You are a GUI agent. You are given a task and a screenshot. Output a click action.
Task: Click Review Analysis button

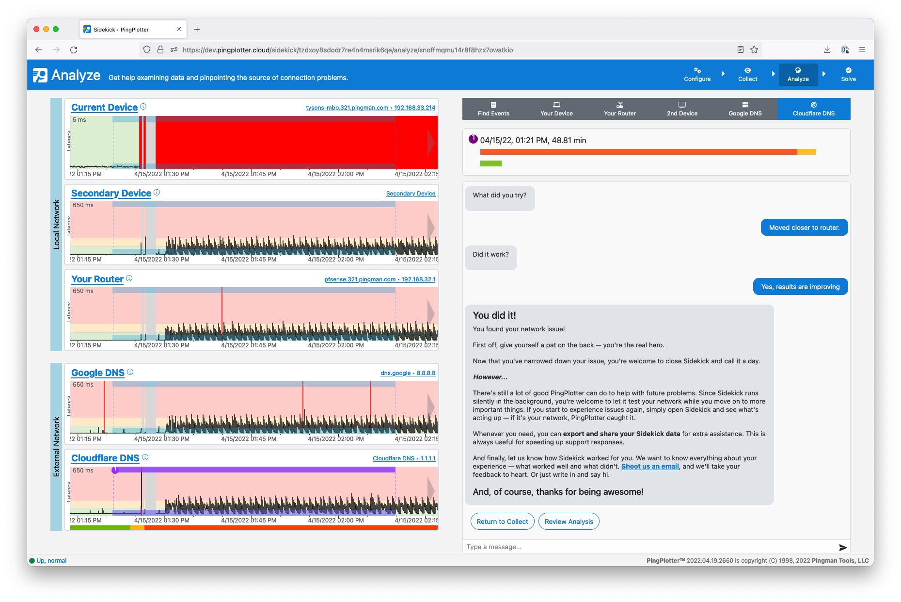point(569,521)
